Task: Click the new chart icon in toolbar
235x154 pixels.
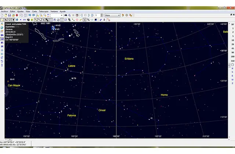Action: [2, 15]
